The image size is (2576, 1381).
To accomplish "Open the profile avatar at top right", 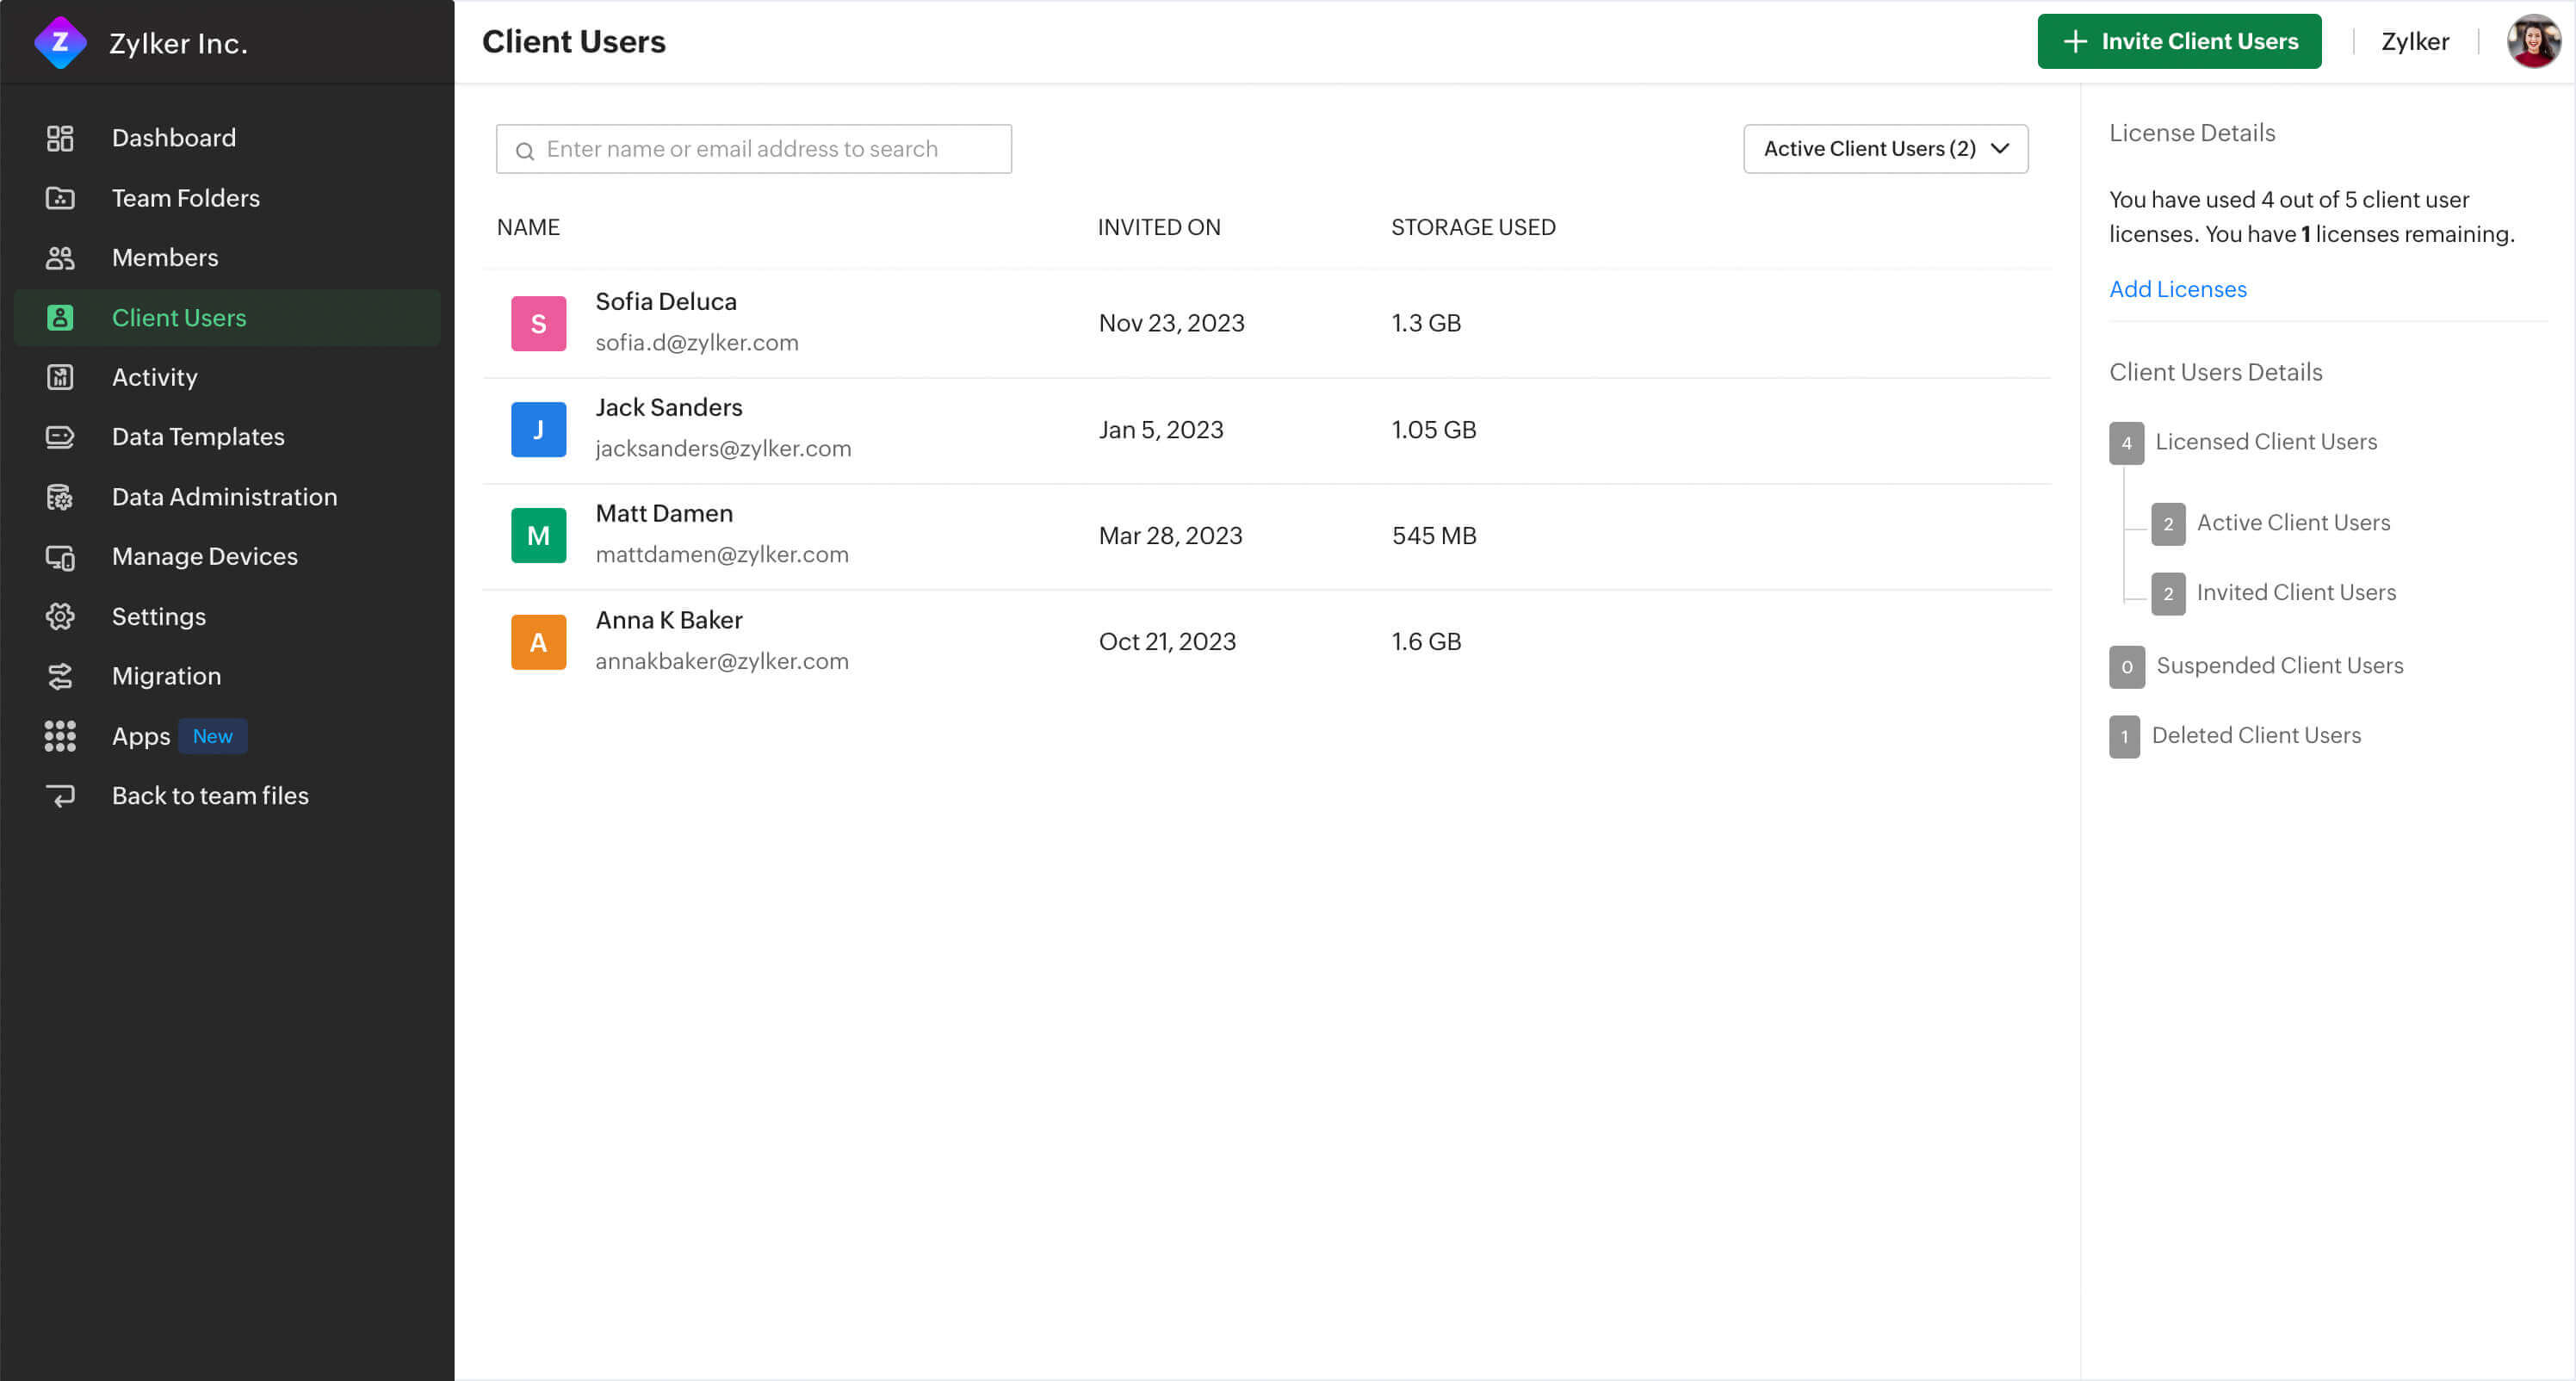I will click(x=2532, y=41).
